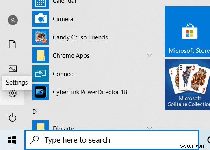Jump to the letter D section header

pyautogui.click(x=35, y=112)
